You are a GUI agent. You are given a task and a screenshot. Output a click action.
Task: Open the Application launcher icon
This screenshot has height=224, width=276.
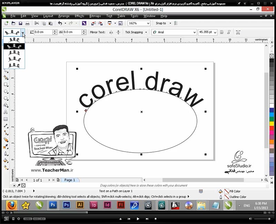(110, 23)
